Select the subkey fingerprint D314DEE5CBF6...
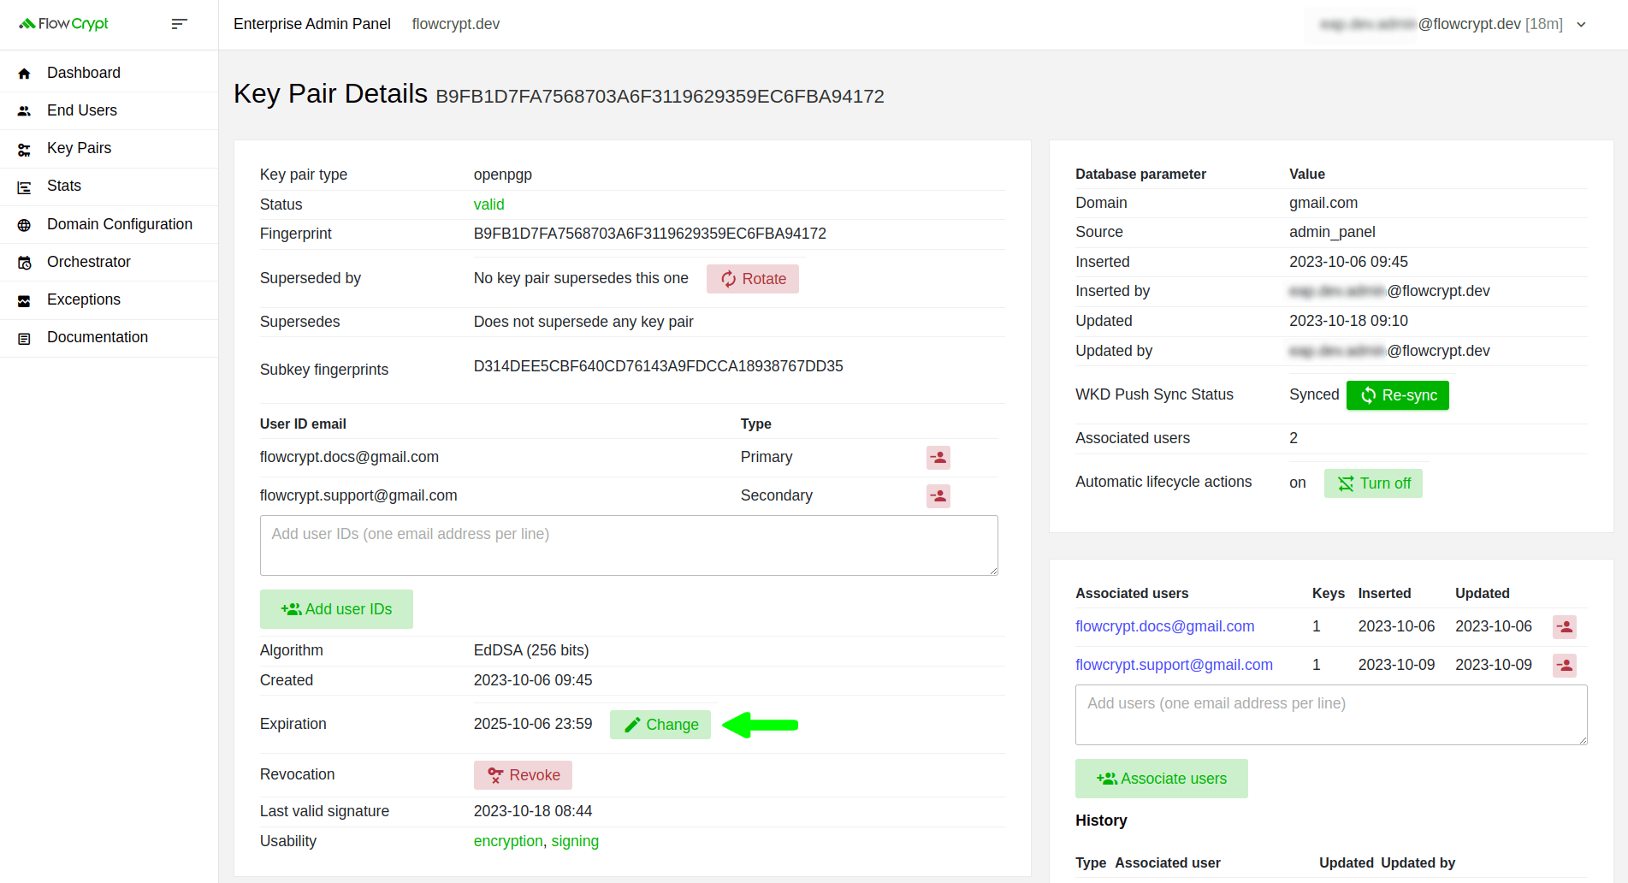Viewport: 1628px width, 883px height. tap(659, 366)
